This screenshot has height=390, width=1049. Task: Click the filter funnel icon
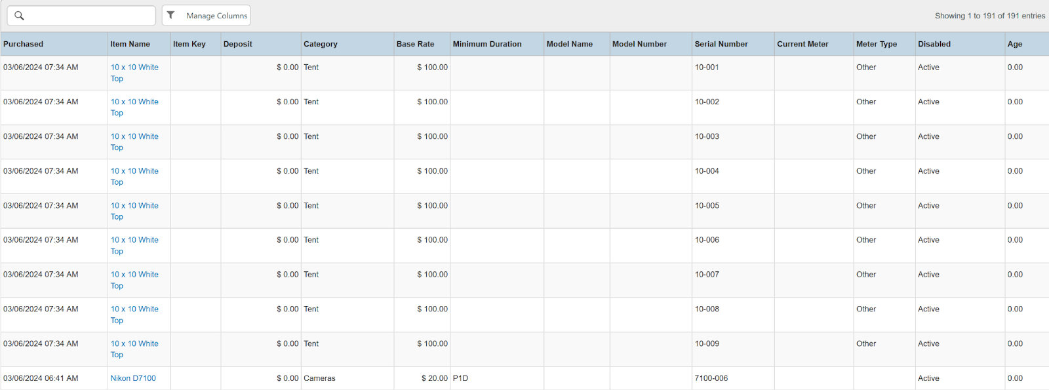171,15
